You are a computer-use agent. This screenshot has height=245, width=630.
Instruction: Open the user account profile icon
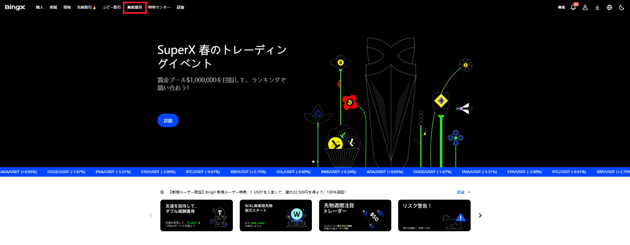click(585, 8)
